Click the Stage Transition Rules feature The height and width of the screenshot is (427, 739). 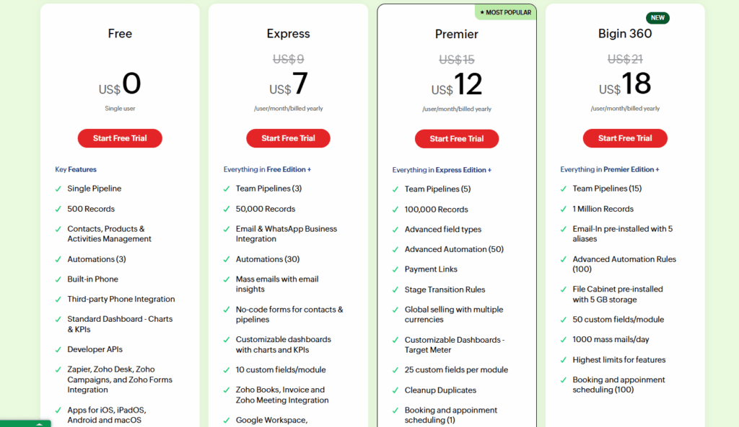pyautogui.click(x=445, y=289)
